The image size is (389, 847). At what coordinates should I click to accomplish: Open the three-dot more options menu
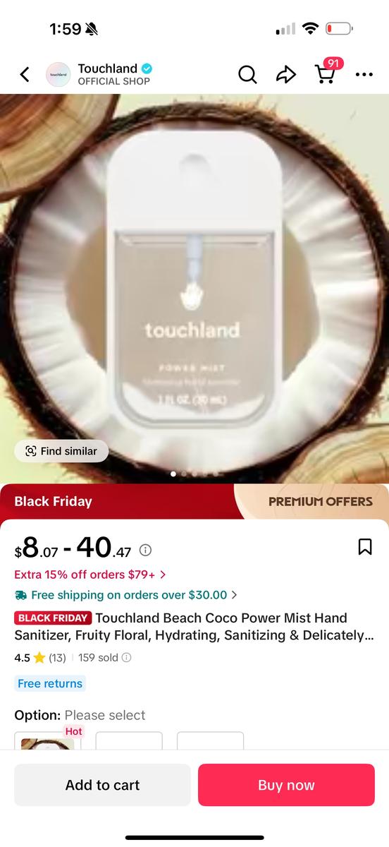[364, 74]
